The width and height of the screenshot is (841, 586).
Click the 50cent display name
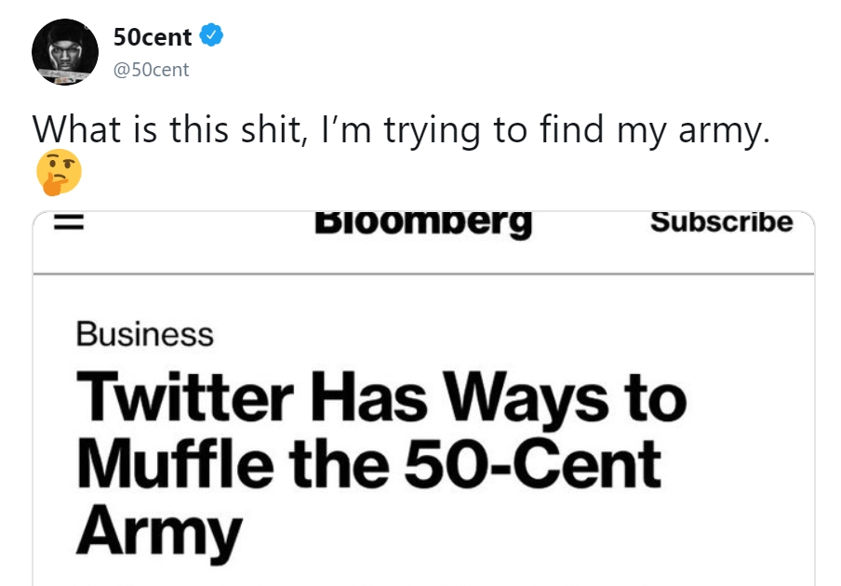coord(152,37)
